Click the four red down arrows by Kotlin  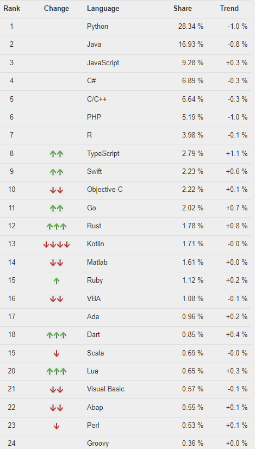57,245
